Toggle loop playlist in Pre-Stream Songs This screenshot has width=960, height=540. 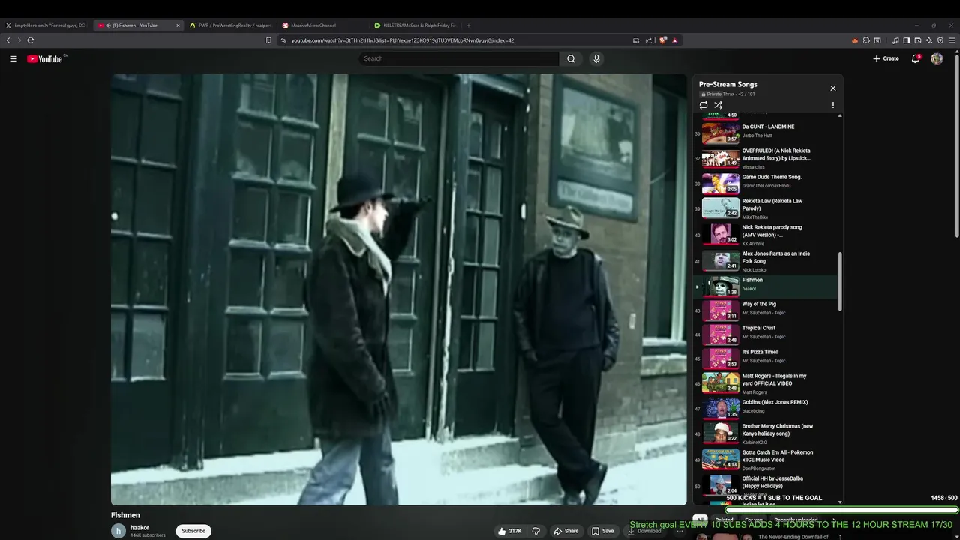pos(703,105)
